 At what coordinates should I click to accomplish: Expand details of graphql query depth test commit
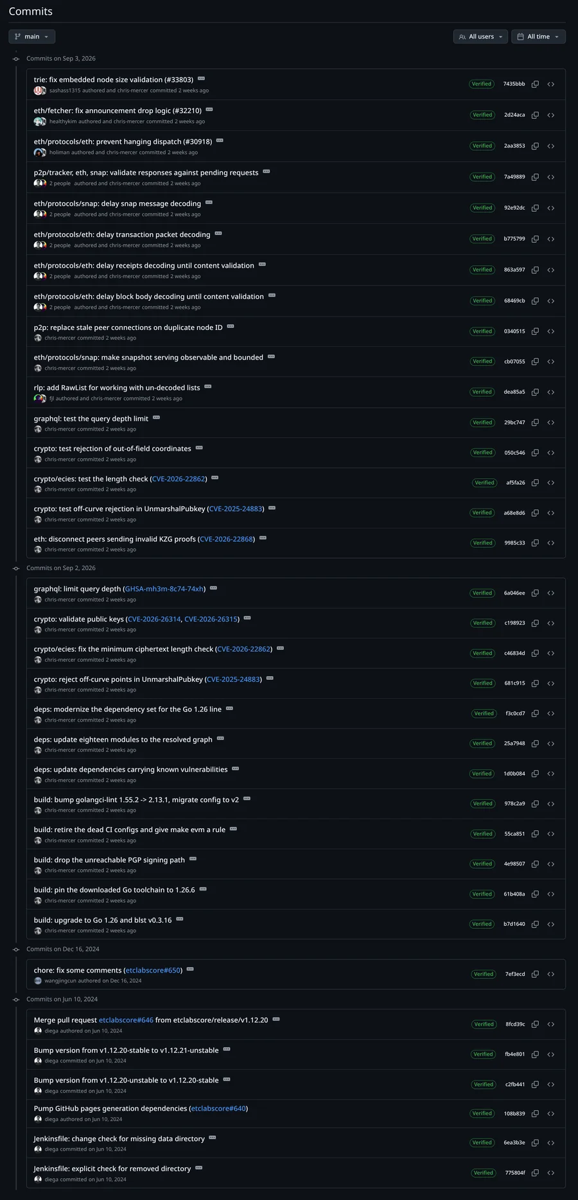pos(156,418)
